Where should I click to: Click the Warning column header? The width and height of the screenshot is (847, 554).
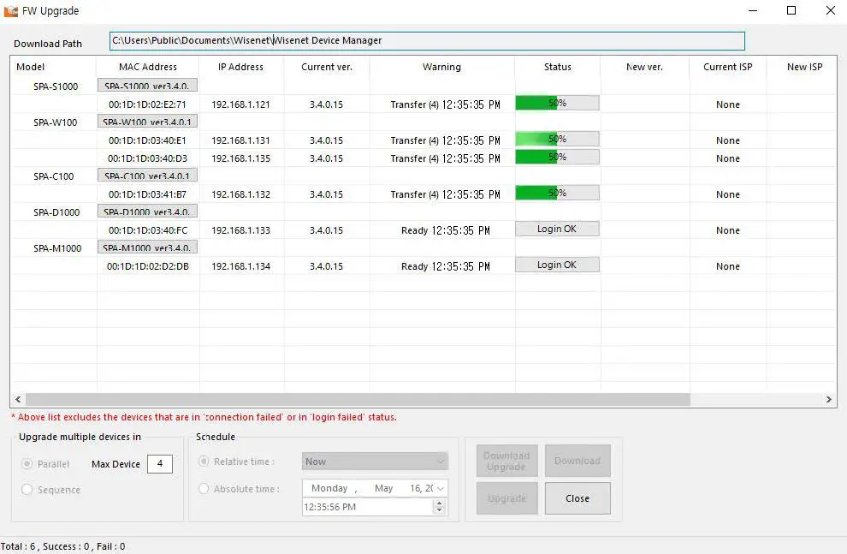click(x=441, y=67)
